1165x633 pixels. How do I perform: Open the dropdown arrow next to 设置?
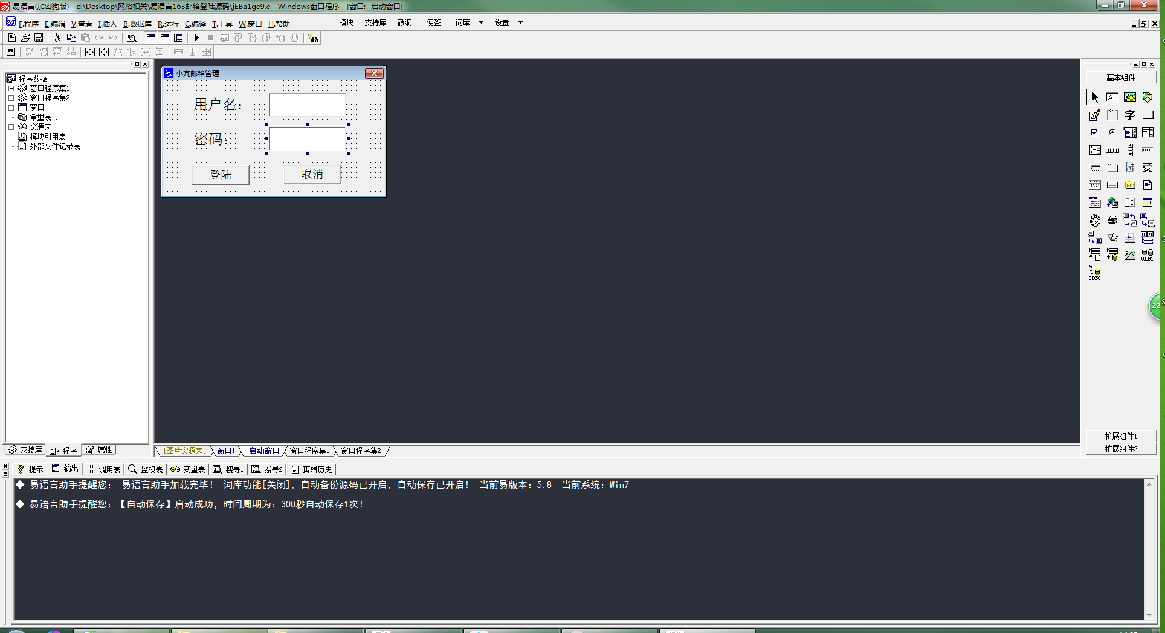coord(520,22)
